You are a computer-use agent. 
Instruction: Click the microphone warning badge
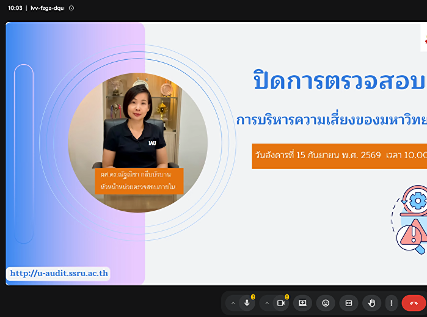tap(253, 297)
